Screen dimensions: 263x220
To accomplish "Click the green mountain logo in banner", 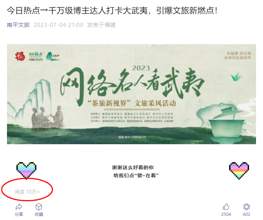I will (x=53, y=56).
